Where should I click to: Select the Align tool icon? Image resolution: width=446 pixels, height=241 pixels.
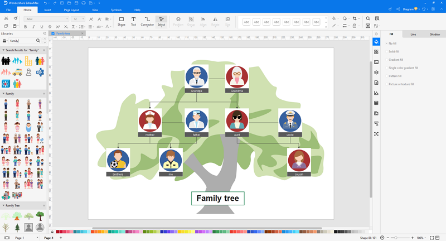203,21
